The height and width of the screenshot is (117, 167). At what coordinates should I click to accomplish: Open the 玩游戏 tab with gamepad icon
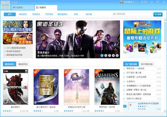(x=23, y=8)
